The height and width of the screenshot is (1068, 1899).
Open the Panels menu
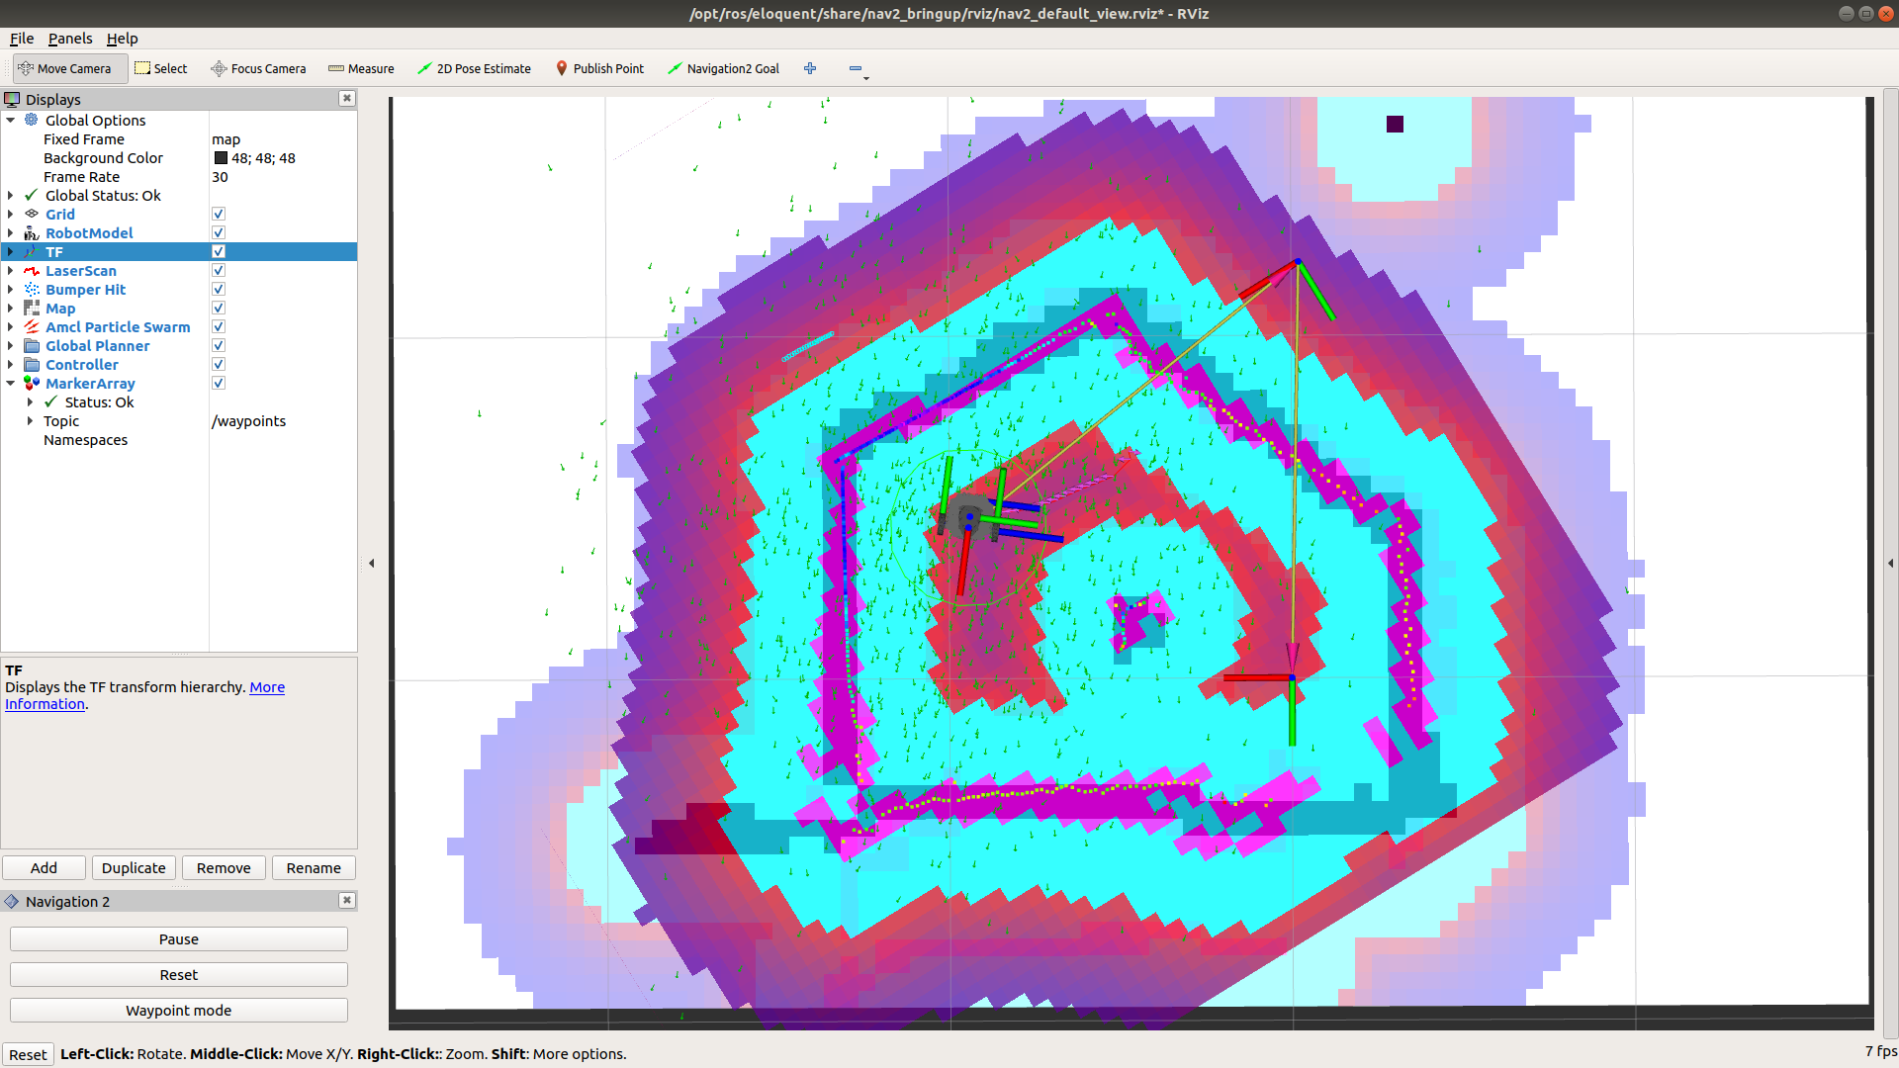click(x=69, y=39)
